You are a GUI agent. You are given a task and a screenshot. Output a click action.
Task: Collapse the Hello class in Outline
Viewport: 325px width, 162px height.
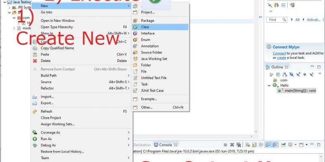pyautogui.click(x=269, y=85)
